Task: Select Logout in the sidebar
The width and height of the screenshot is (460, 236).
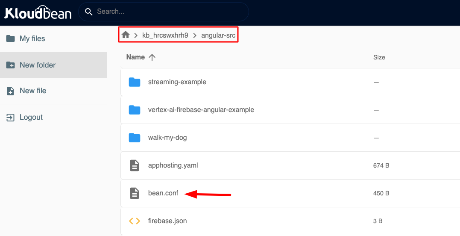Action: [53, 117]
